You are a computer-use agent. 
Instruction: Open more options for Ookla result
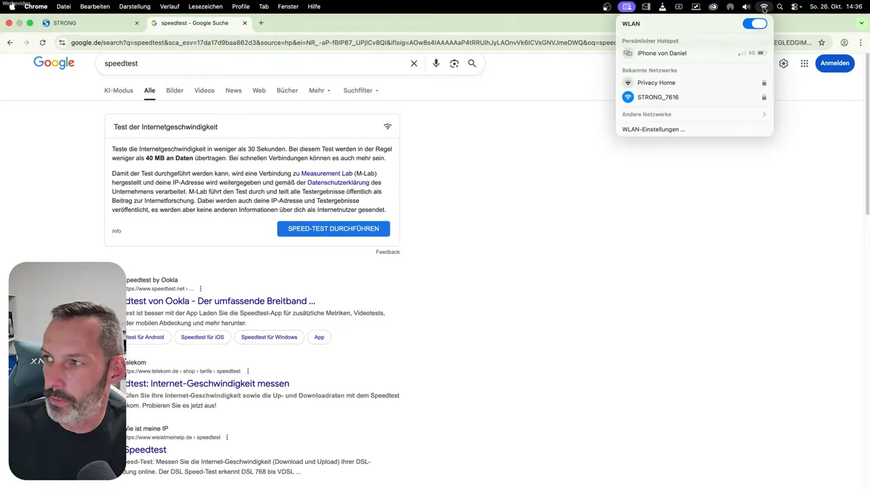(201, 289)
